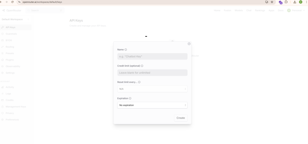Open the Models tab in top navigation

click(x=239, y=10)
